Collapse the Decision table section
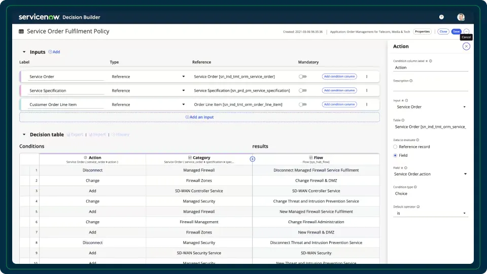 click(x=24, y=134)
